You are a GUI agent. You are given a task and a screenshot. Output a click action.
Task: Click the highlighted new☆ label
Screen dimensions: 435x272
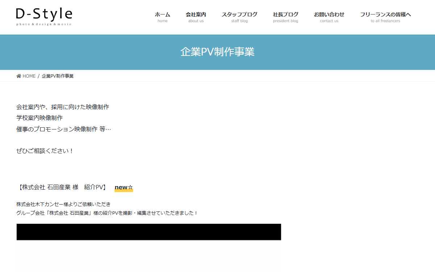tap(124, 187)
